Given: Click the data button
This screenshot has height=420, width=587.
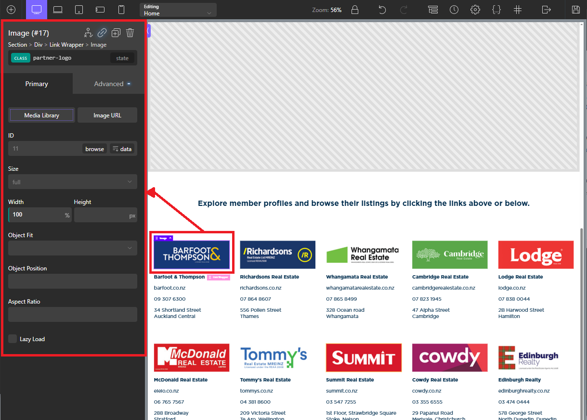Looking at the screenshot, I should (x=122, y=149).
